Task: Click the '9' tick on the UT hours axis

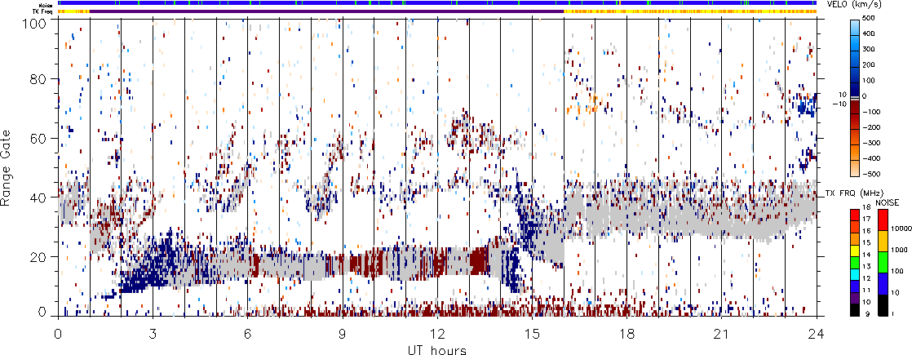Action: pos(343,333)
